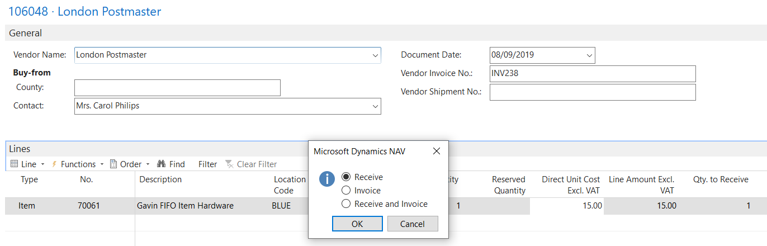Click the Vendor Invoice No. field
This screenshot has height=246, width=767.
(x=592, y=74)
